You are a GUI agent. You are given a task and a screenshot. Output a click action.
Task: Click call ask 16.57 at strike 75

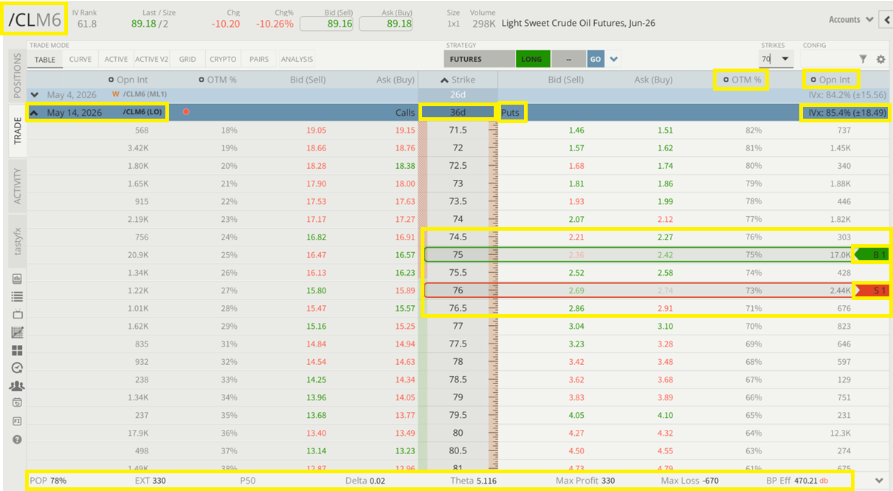404,255
